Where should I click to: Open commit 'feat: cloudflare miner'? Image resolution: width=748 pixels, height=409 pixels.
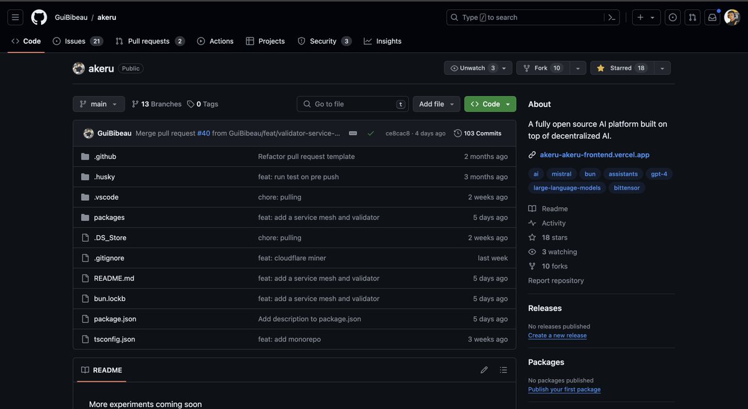(292, 258)
